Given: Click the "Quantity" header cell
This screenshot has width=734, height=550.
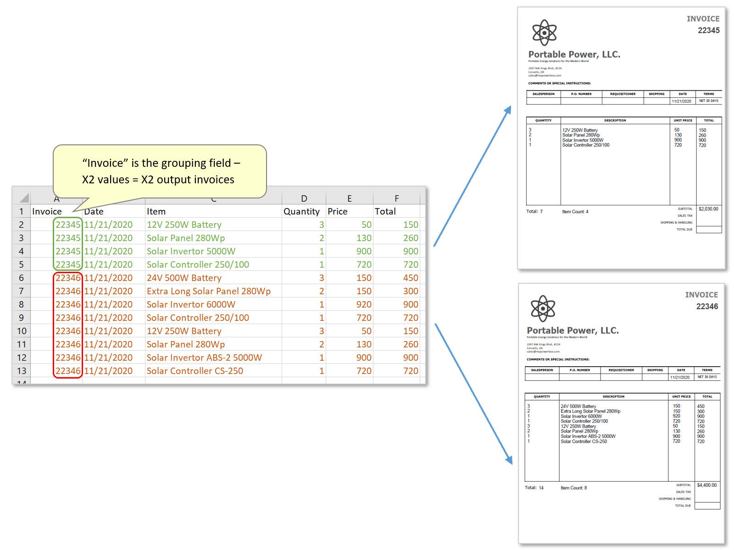Looking at the screenshot, I should (301, 211).
